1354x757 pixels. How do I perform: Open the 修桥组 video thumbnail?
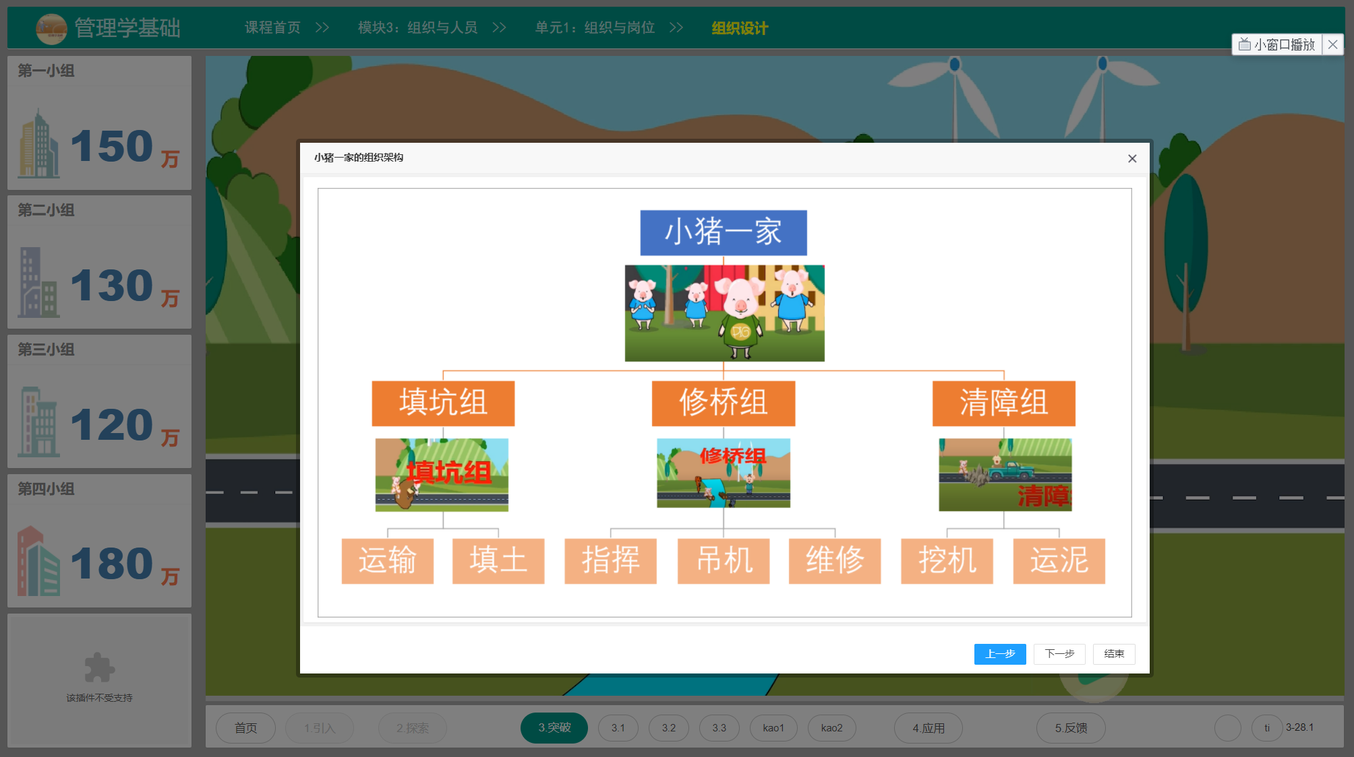723,473
